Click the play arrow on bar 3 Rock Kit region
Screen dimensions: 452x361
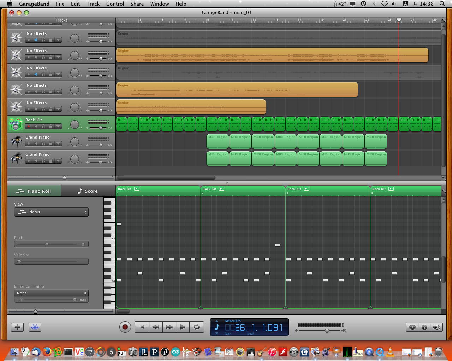pos(306,189)
